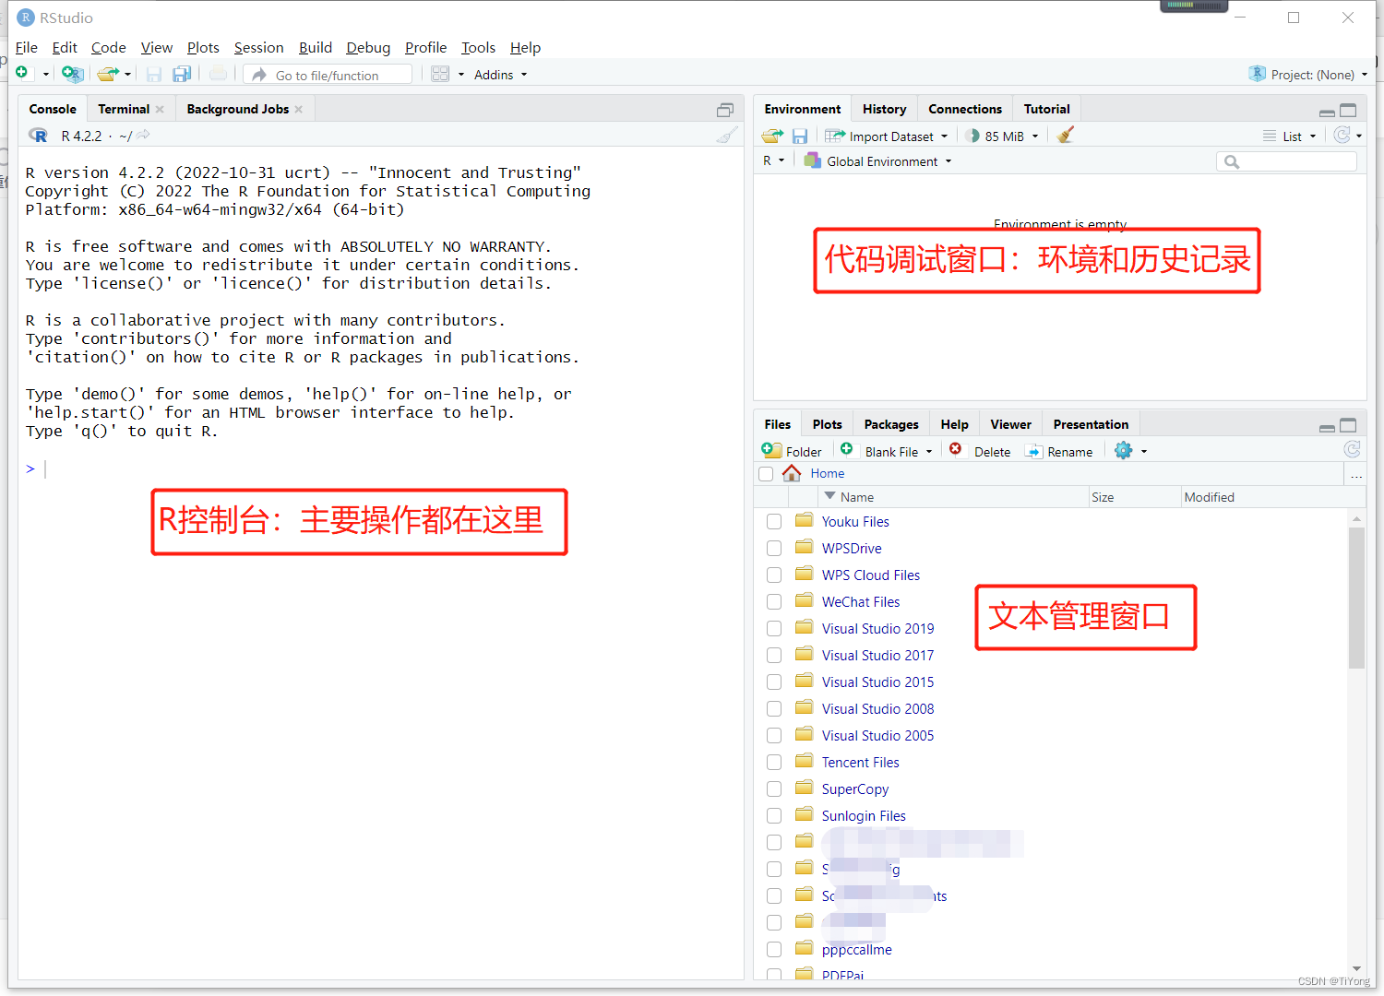This screenshot has width=1384, height=996.
Task: Click the new Folder button
Action: coord(792,451)
